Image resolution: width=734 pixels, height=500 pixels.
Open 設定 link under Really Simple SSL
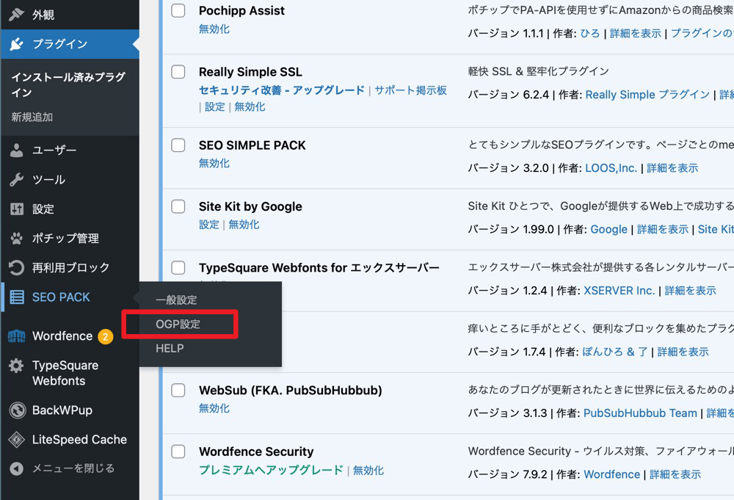(x=215, y=106)
